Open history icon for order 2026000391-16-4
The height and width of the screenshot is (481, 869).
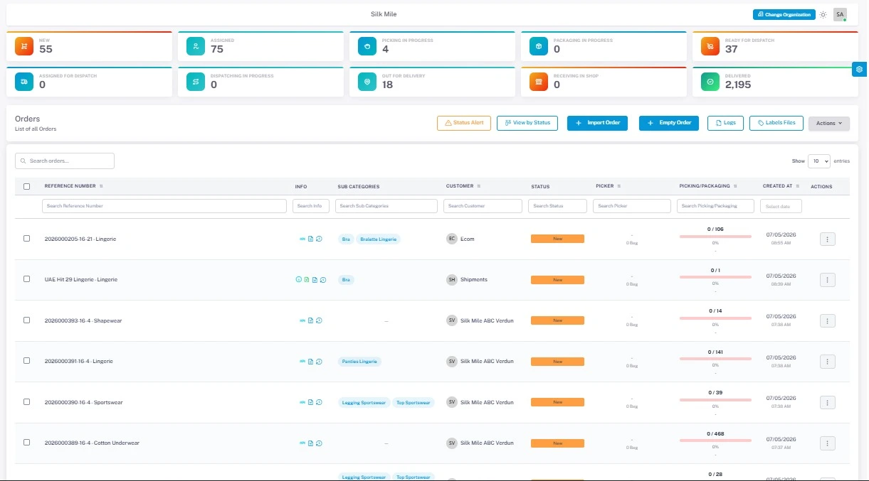tap(319, 362)
